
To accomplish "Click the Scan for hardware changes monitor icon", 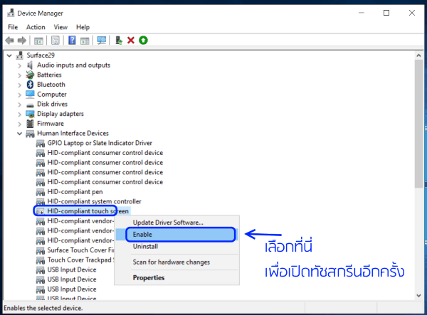I will pyautogui.click(x=101, y=41).
